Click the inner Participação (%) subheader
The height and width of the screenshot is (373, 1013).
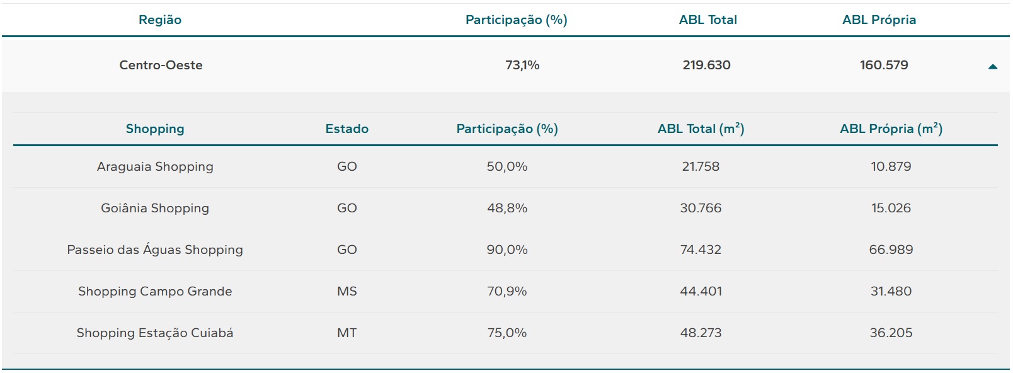coord(507,129)
